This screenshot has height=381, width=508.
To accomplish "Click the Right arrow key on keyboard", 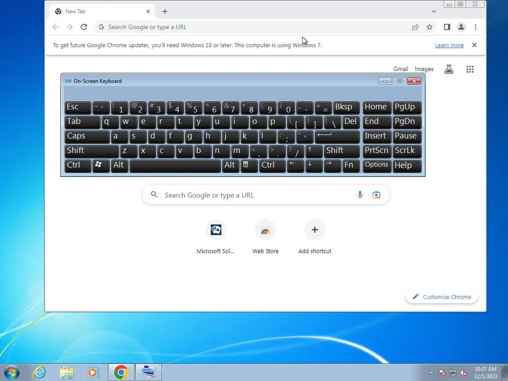I will [x=332, y=165].
